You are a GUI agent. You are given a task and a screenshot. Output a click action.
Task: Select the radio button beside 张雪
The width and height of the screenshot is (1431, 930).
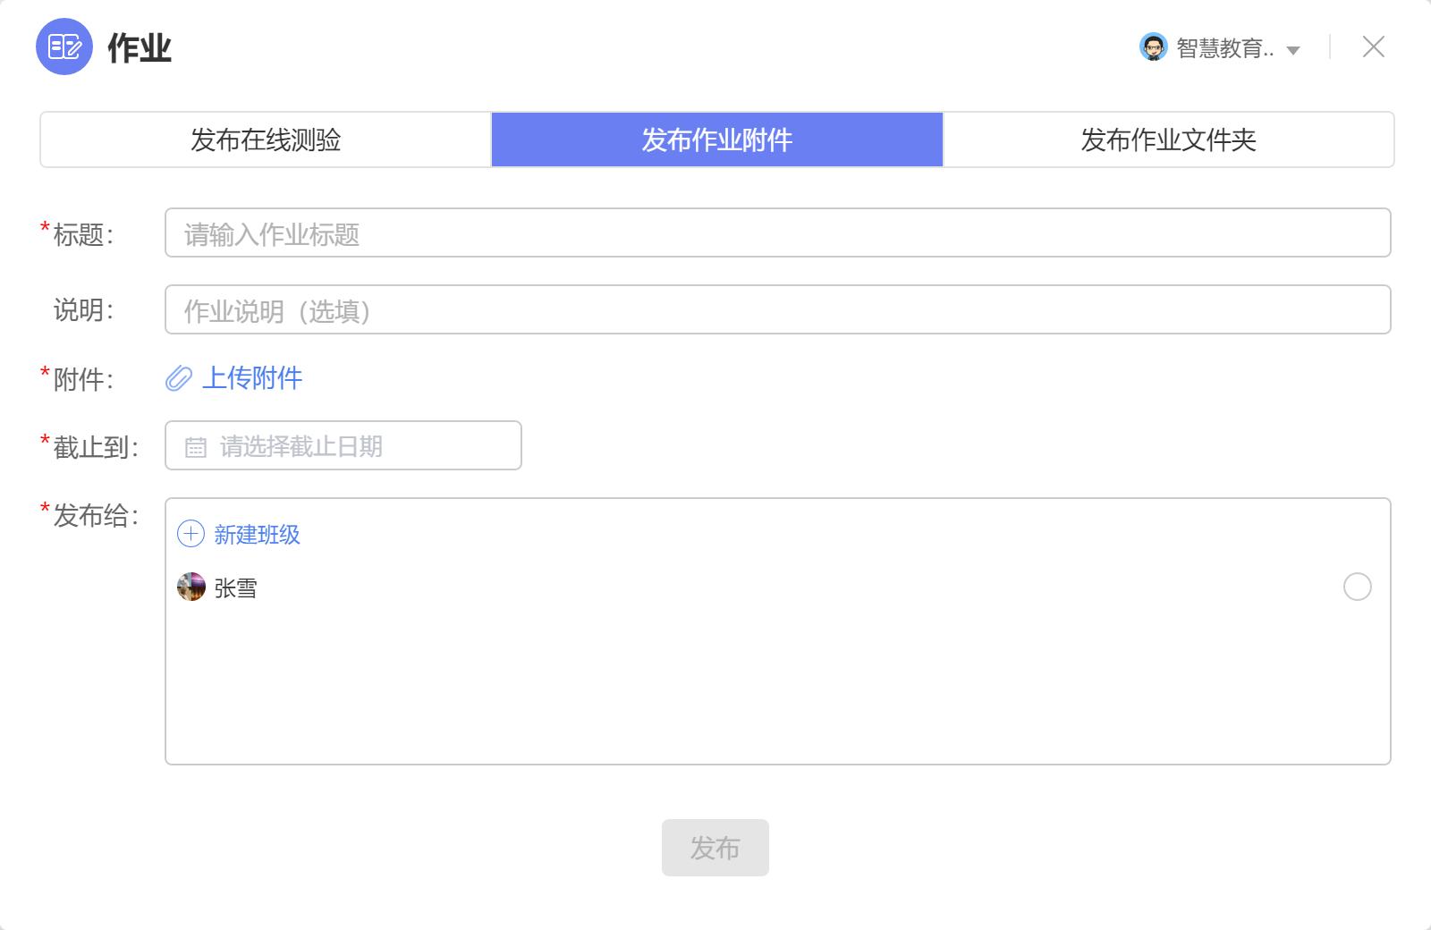pyautogui.click(x=1359, y=588)
